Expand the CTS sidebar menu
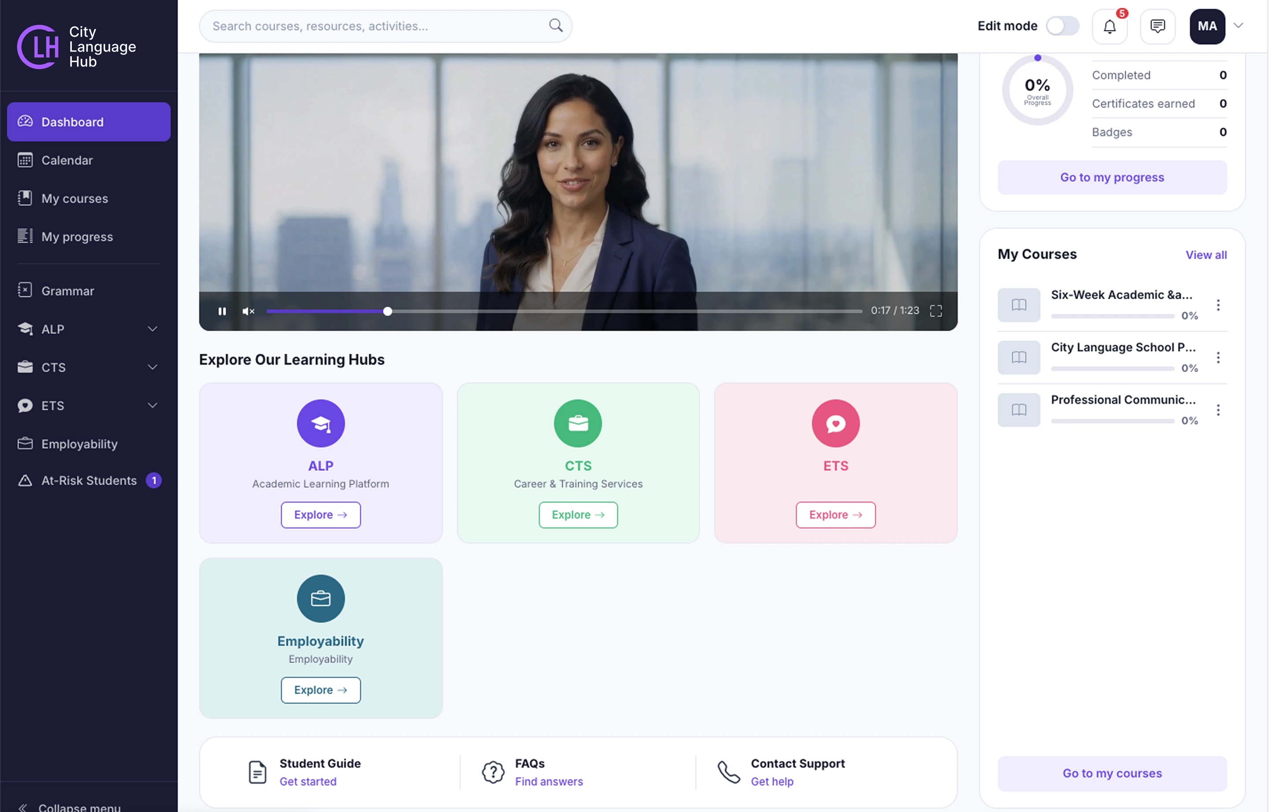1269x812 pixels. pos(152,367)
